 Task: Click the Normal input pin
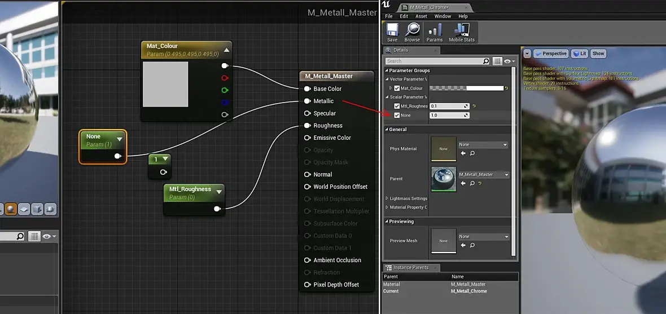(308, 174)
